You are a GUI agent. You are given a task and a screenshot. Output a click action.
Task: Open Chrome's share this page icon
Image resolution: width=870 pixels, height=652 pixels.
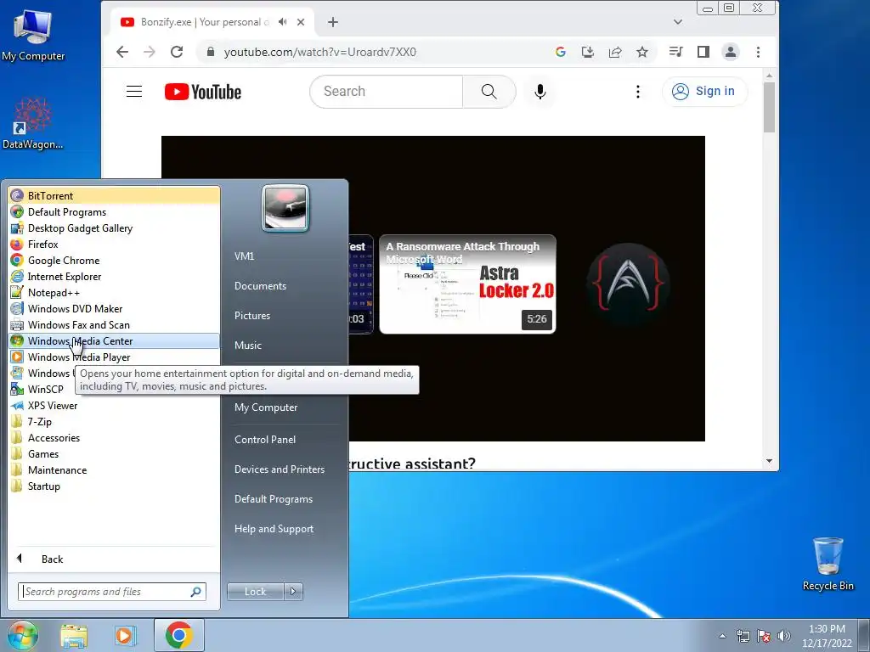[615, 52]
